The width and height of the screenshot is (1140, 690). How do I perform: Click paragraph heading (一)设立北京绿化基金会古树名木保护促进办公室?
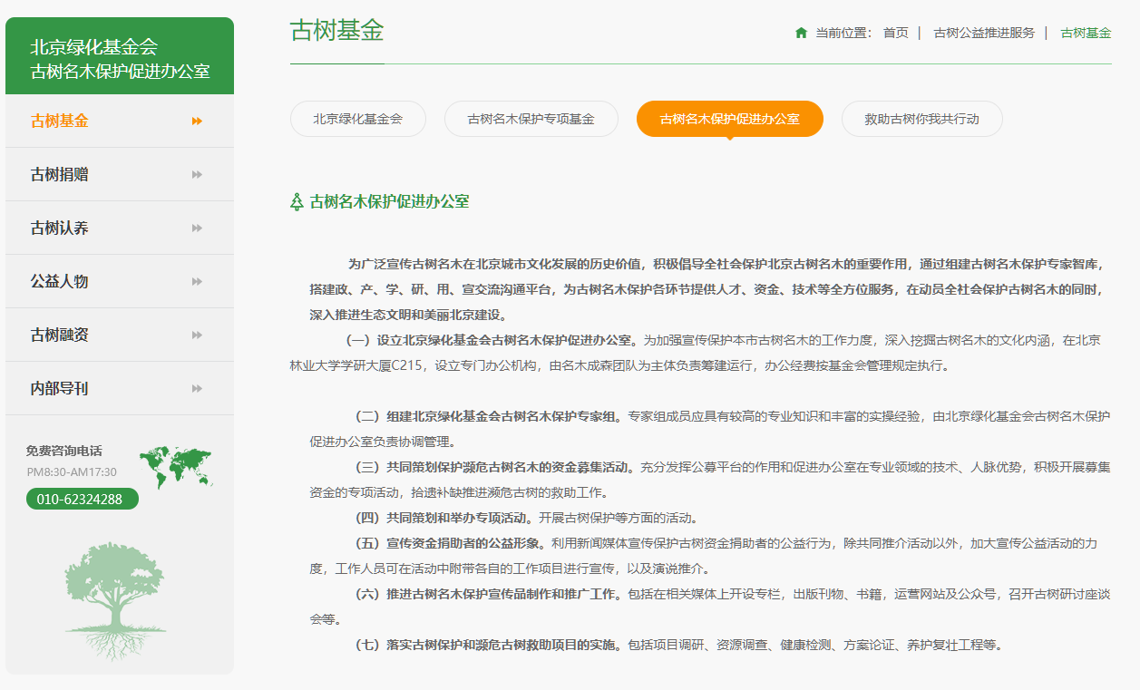pos(492,341)
